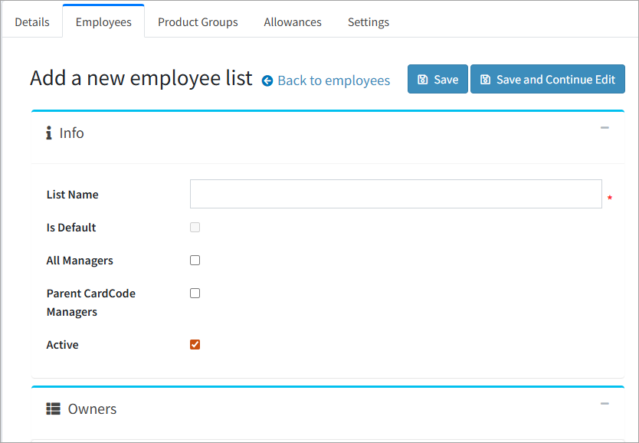Click Save and Continue Edit
This screenshot has width=639, height=443.
tap(547, 80)
